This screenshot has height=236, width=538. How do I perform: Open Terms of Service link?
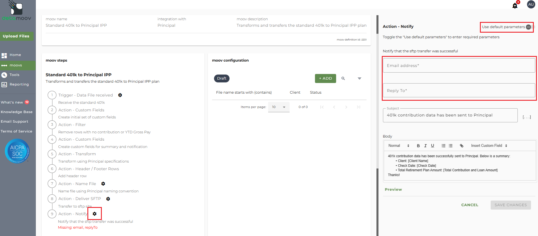tap(16, 131)
